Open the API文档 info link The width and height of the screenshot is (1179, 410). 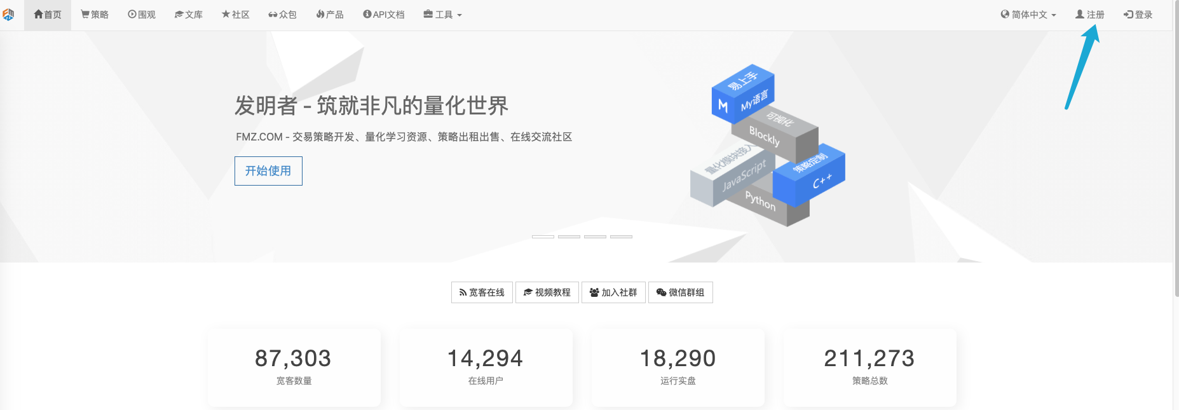[383, 15]
